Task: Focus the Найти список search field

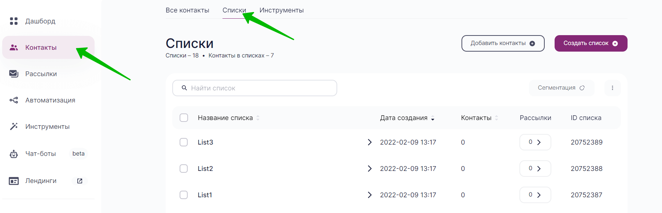Action: point(255,88)
